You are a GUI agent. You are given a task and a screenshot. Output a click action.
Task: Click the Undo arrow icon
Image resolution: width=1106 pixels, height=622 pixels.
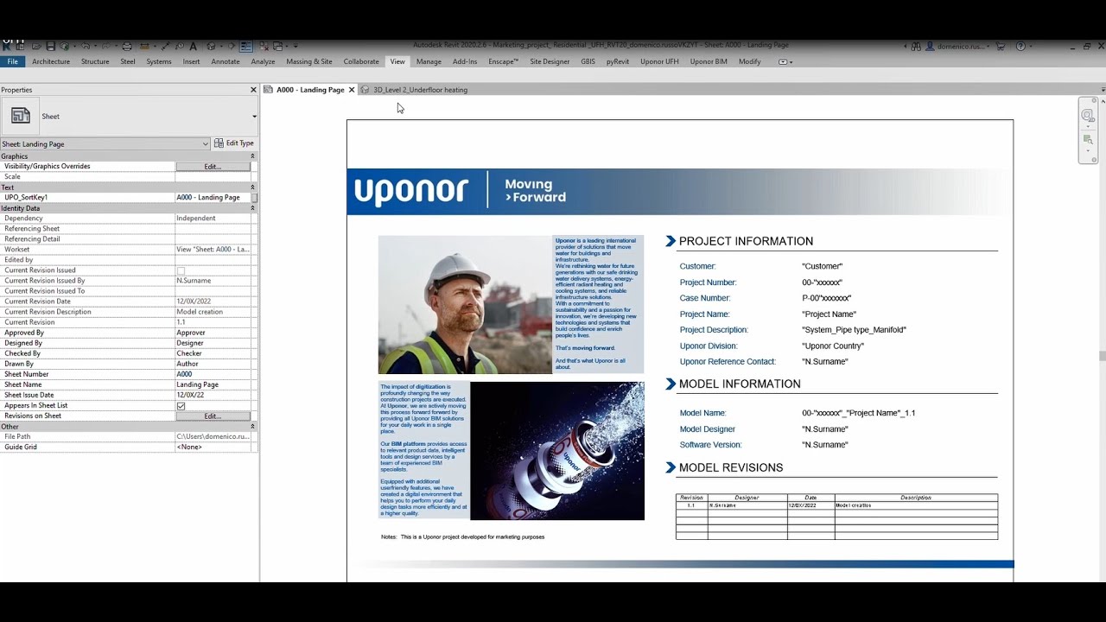tap(86, 46)
